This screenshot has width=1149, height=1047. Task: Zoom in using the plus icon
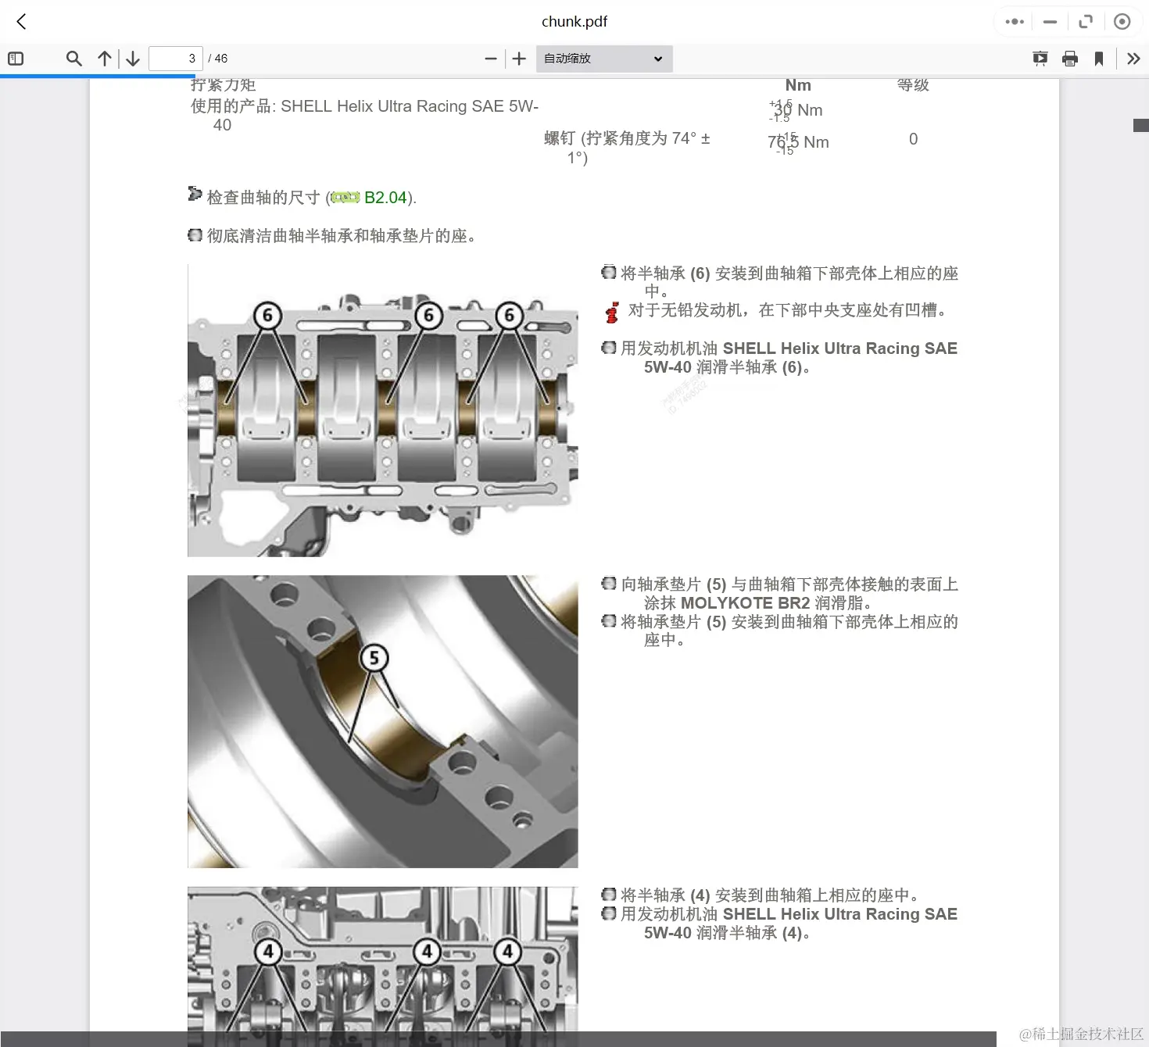coord(518,58)
